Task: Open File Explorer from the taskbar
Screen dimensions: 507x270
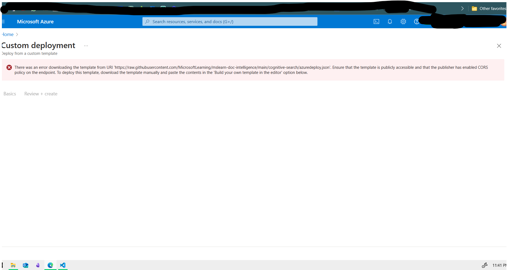Action: point(13,265)
